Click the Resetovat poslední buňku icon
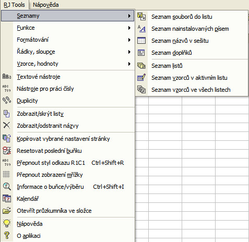Viewport: 249px width, 242px height. (7, 151)
